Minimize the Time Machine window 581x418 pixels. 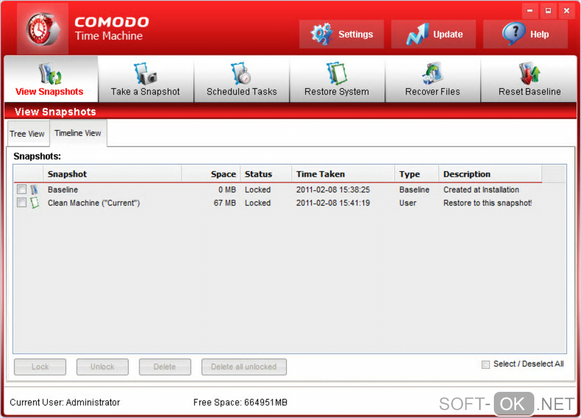tap(530, 11)
